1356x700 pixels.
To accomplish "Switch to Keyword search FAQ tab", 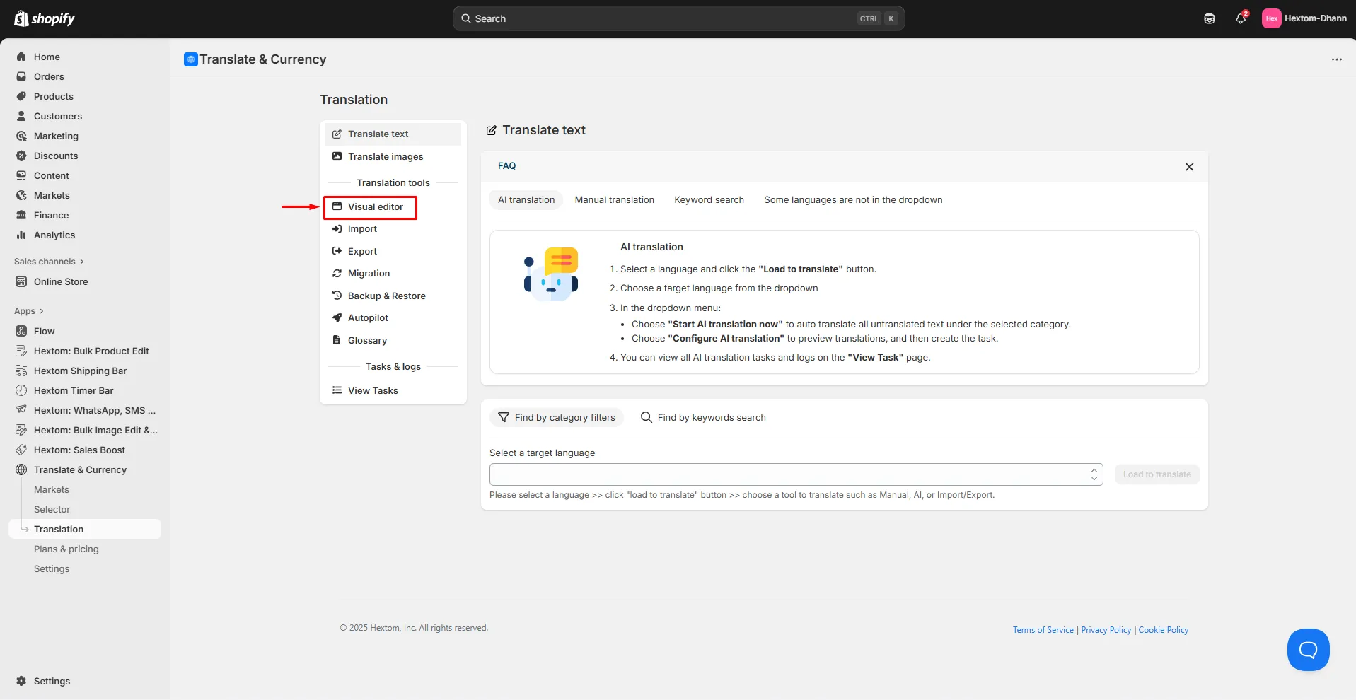I will click(709, 200).
